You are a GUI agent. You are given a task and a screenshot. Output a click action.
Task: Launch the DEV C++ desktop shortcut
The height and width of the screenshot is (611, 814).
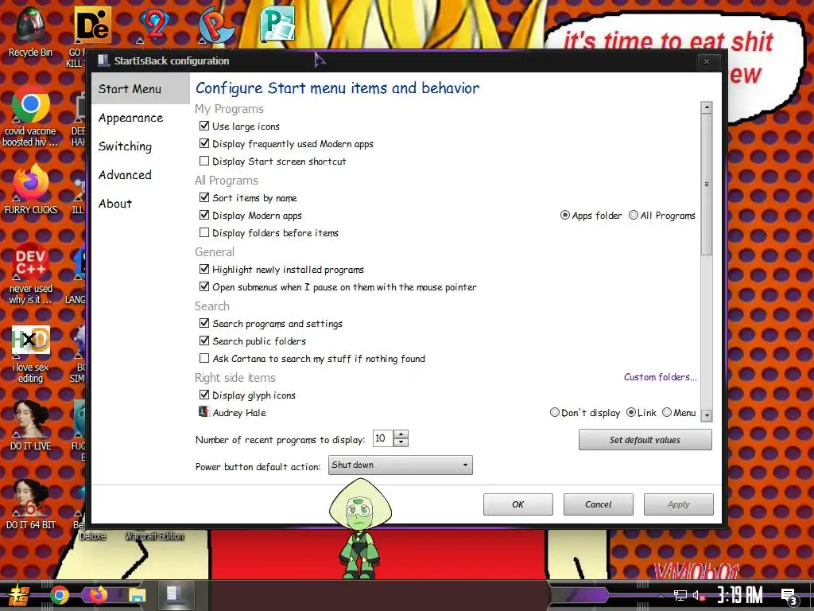[31, 261]
